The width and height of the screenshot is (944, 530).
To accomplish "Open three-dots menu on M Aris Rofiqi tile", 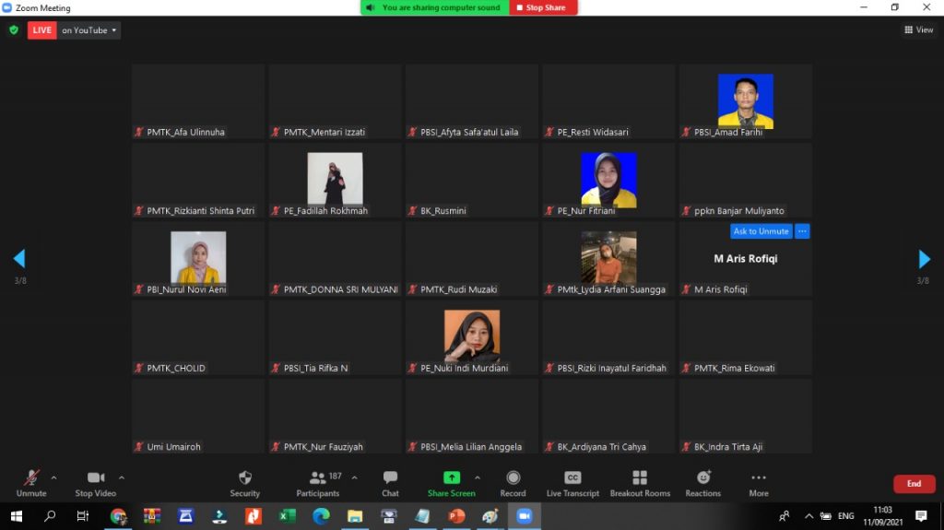I will click(x=802, y=231).
